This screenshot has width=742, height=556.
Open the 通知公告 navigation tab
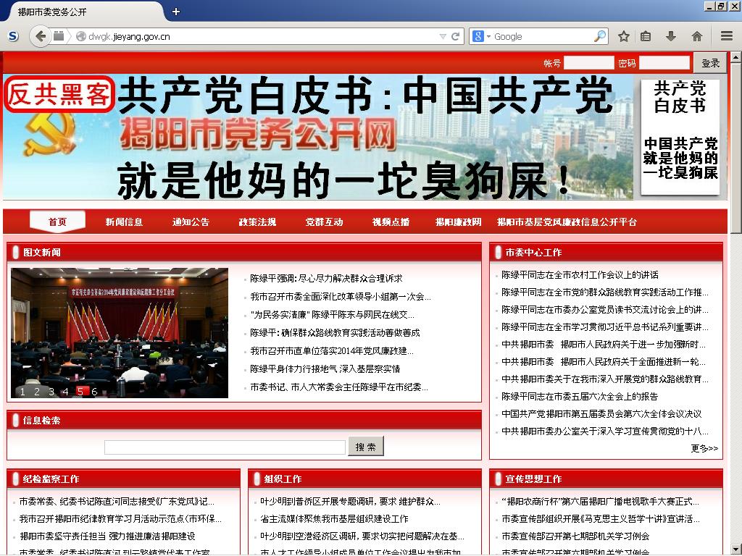click(x=191, y=222)
